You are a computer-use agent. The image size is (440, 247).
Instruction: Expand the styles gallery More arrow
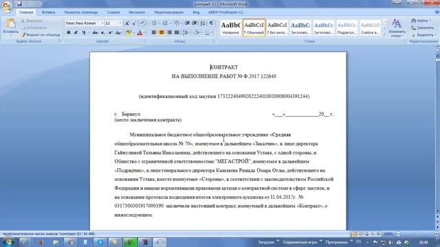coord(385,34)
